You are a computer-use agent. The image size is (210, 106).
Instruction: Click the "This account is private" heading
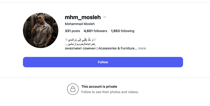pyautogui.click(x=99, y=87)
